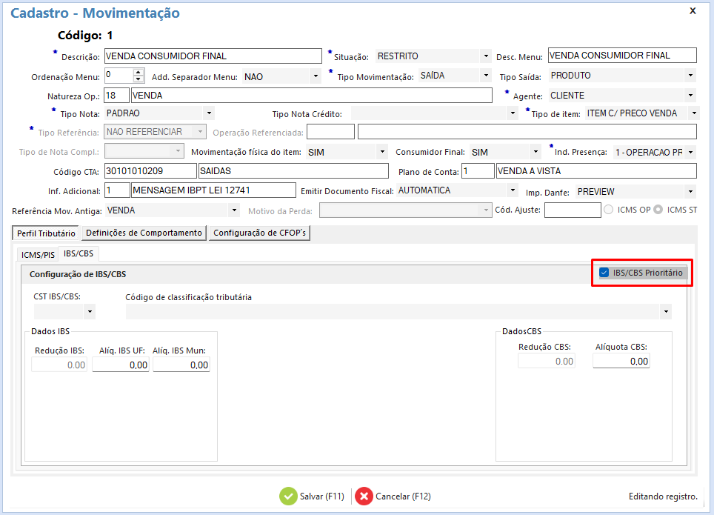Viewport: 714px width, 515px height.
Task: Go to the Configuração de CFOP's tab
Action: (259, 233)
